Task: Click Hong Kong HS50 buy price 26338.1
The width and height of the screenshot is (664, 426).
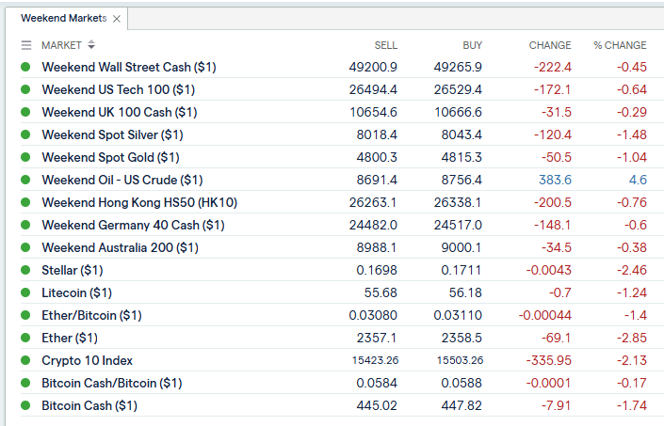Action: [x=458, y=202]
